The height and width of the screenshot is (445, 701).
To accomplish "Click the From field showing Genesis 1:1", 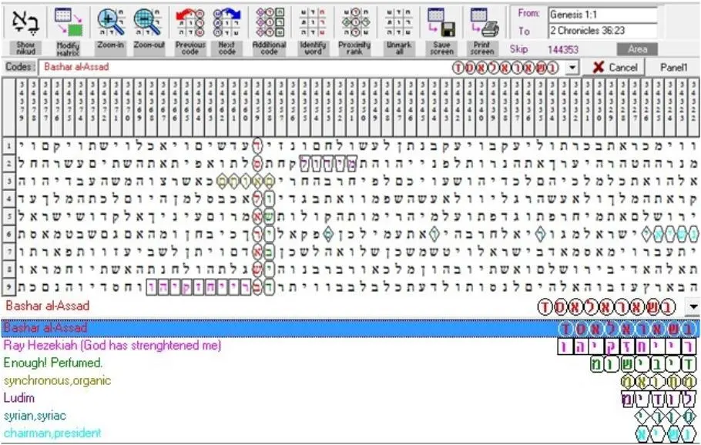I will pyautogui.click(x=602, y=15).
